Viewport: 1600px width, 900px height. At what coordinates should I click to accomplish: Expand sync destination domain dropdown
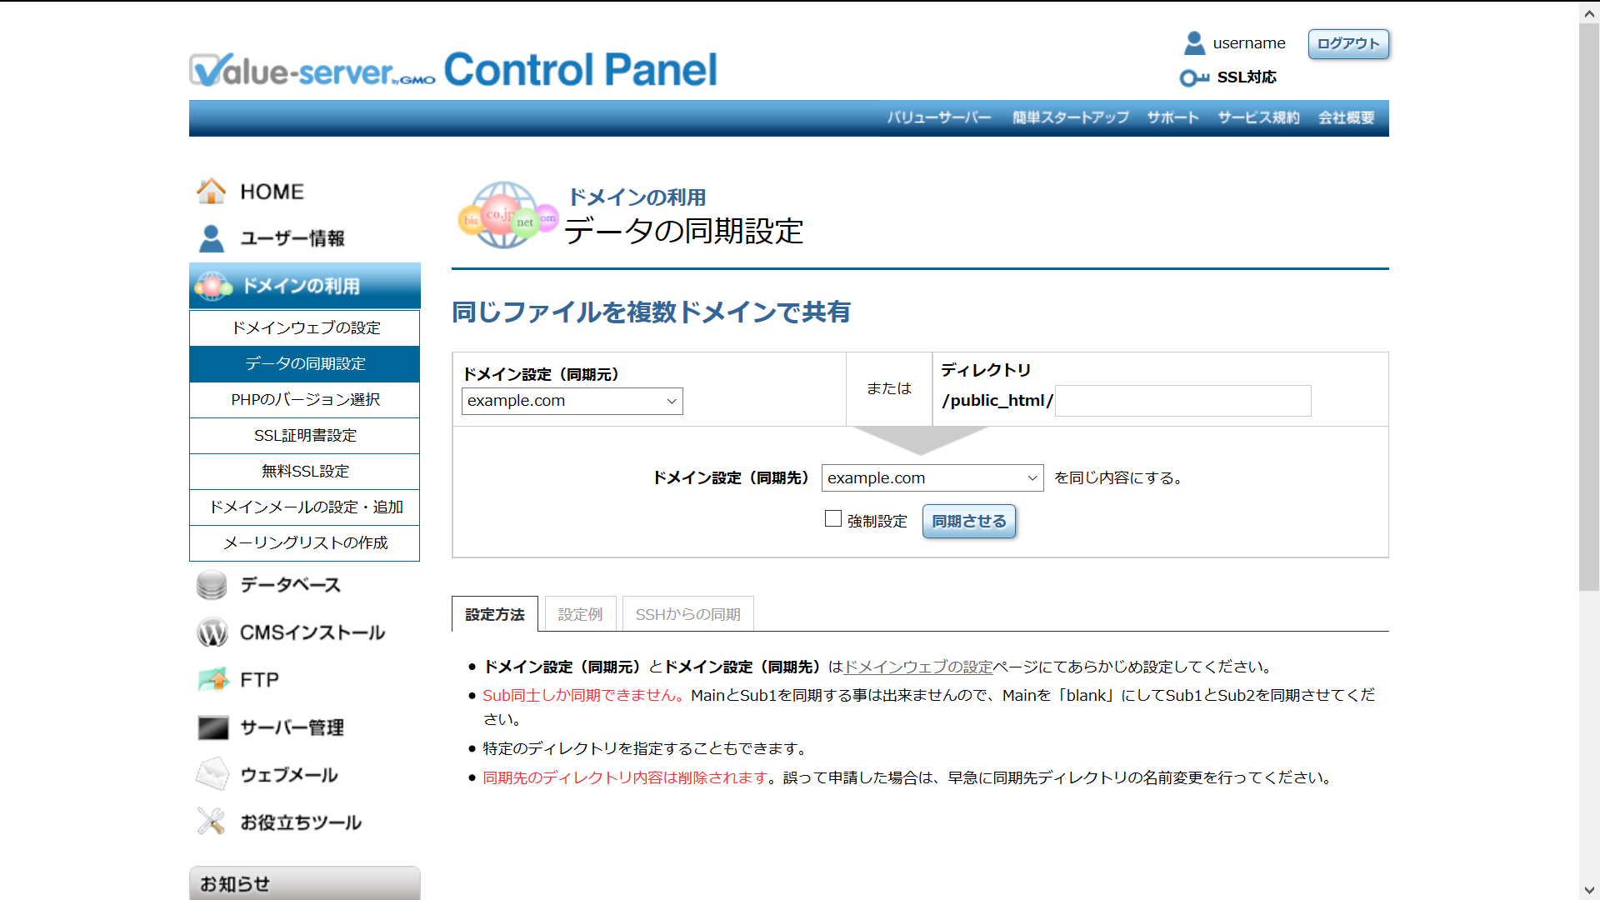click(932, 478)
